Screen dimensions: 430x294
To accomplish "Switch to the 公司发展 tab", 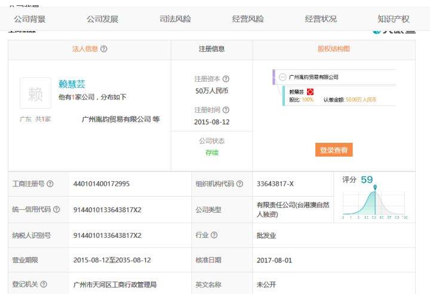I will click(102, 19).
